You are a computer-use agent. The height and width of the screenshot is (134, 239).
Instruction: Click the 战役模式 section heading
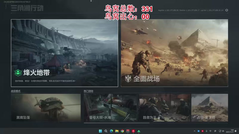pos(16,91)
